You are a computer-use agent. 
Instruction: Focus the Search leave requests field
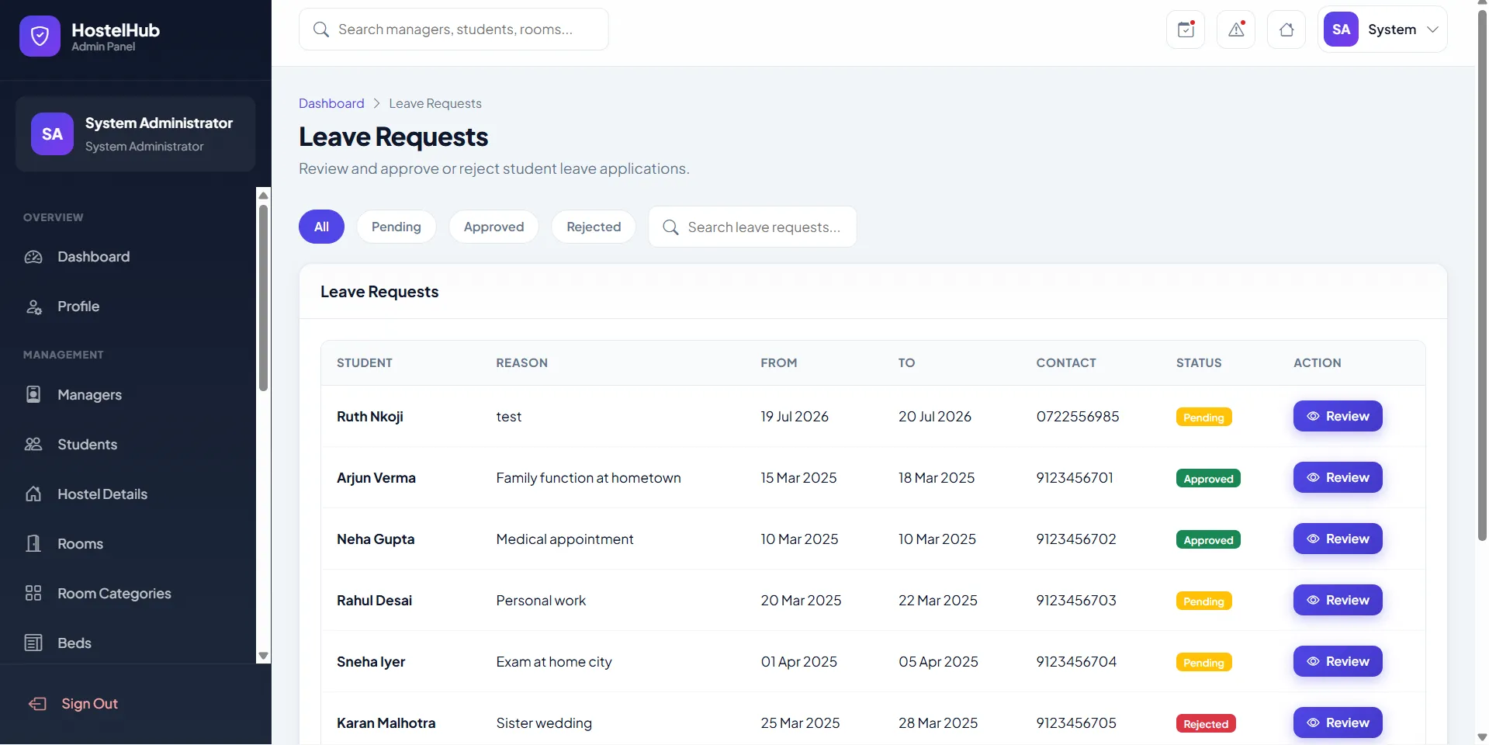click(753, 227)
